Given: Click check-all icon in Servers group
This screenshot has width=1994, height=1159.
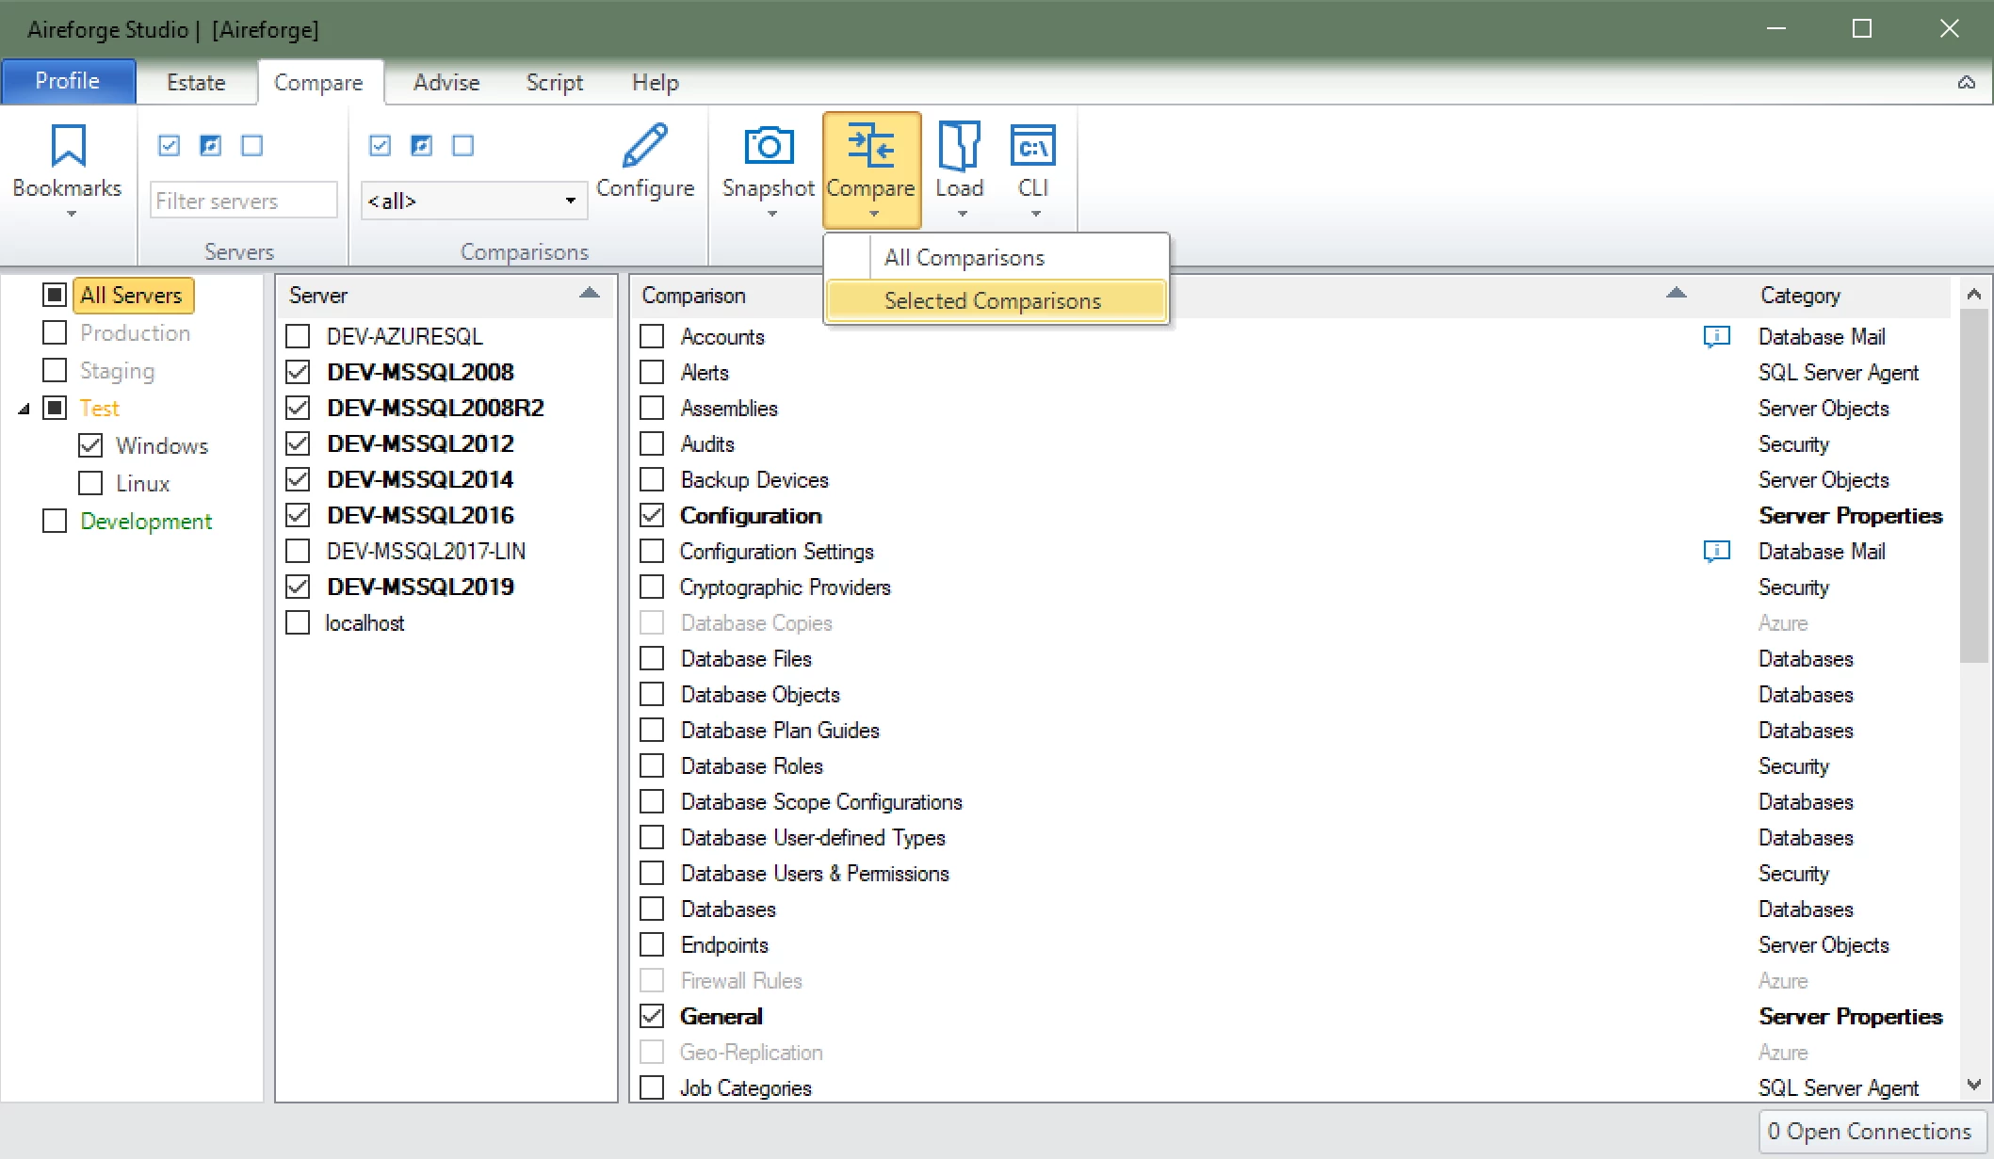Looking at the screenshot, I should coord(170,146).
